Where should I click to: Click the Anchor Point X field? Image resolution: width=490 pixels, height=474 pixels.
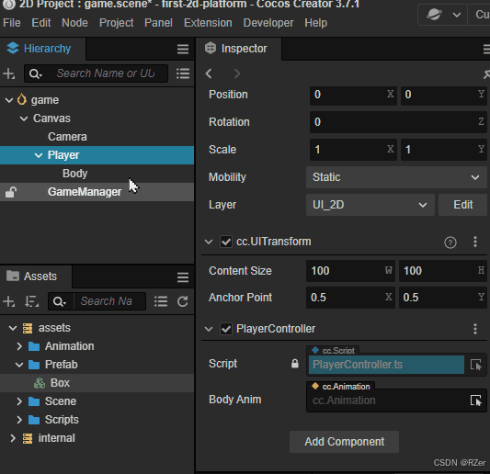click(x=350, y=298)
